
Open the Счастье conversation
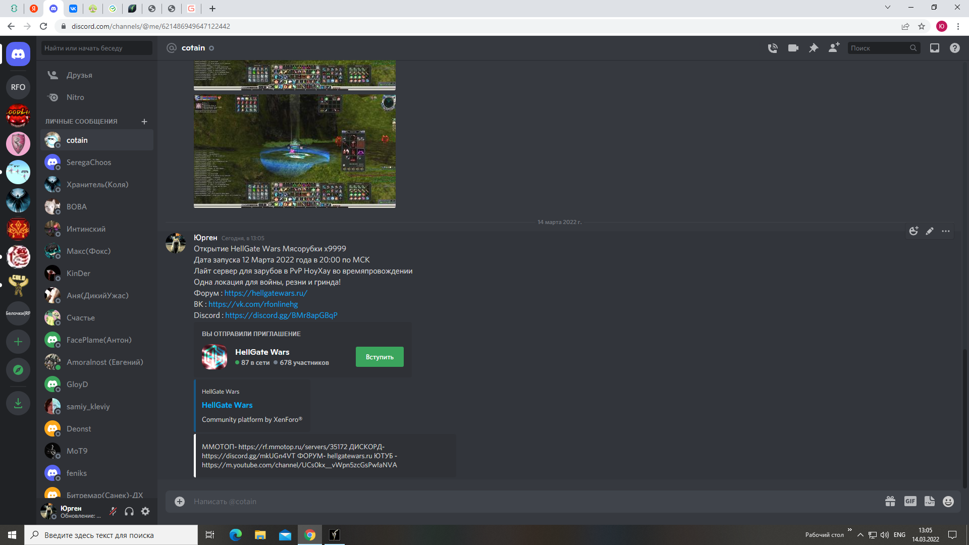tap(97, 318)
